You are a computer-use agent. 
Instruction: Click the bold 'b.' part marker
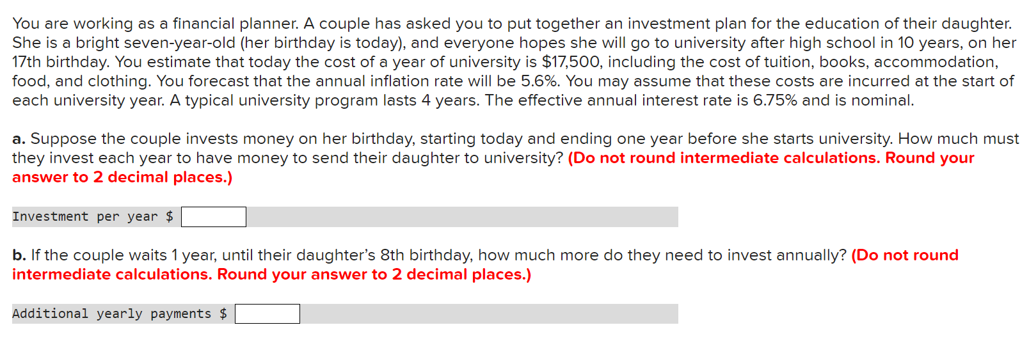click(19, 255)
